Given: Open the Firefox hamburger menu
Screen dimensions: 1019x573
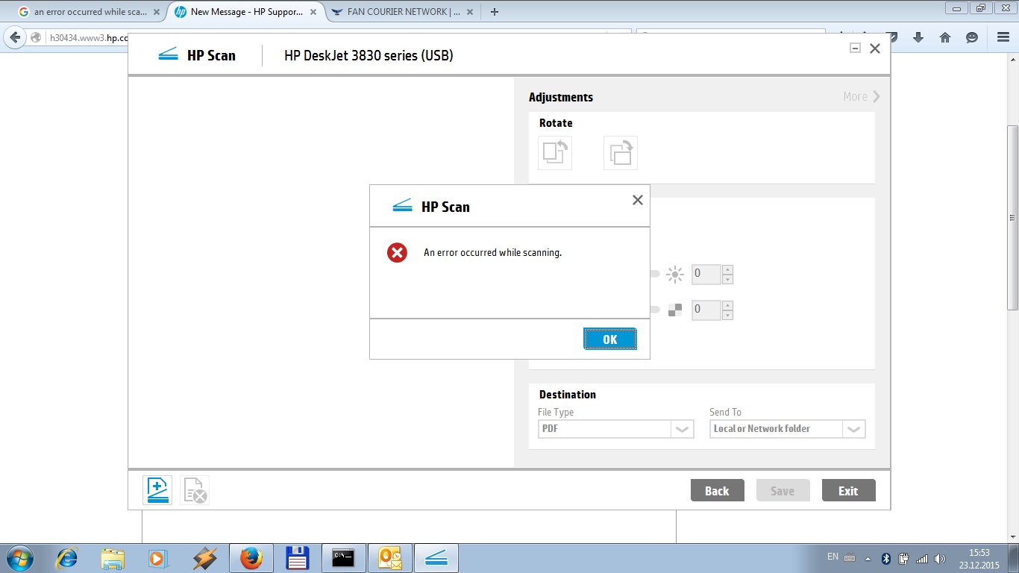Looking at the screenshot, I should (1003, 37).
